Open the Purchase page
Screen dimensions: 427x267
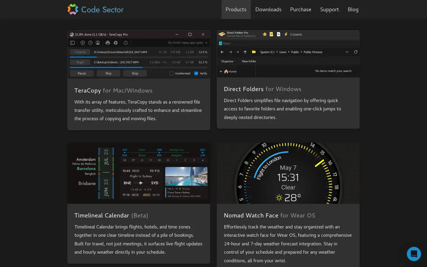301,9
